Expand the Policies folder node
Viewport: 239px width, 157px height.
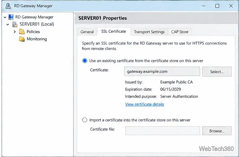point(15,32)
